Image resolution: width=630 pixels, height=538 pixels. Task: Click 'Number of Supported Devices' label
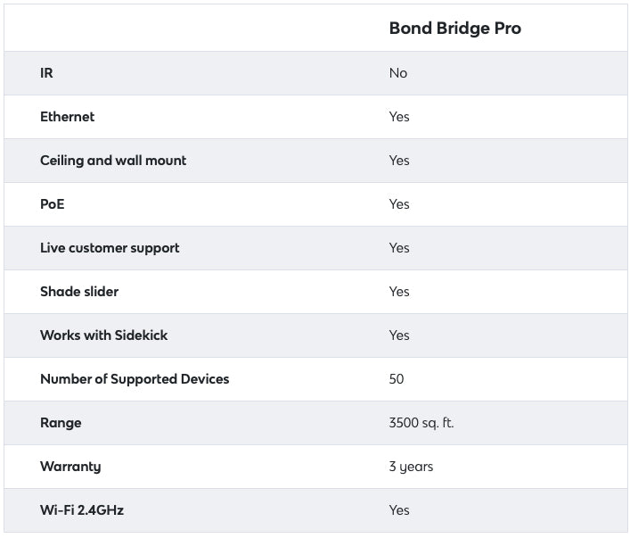pos(135,379)
